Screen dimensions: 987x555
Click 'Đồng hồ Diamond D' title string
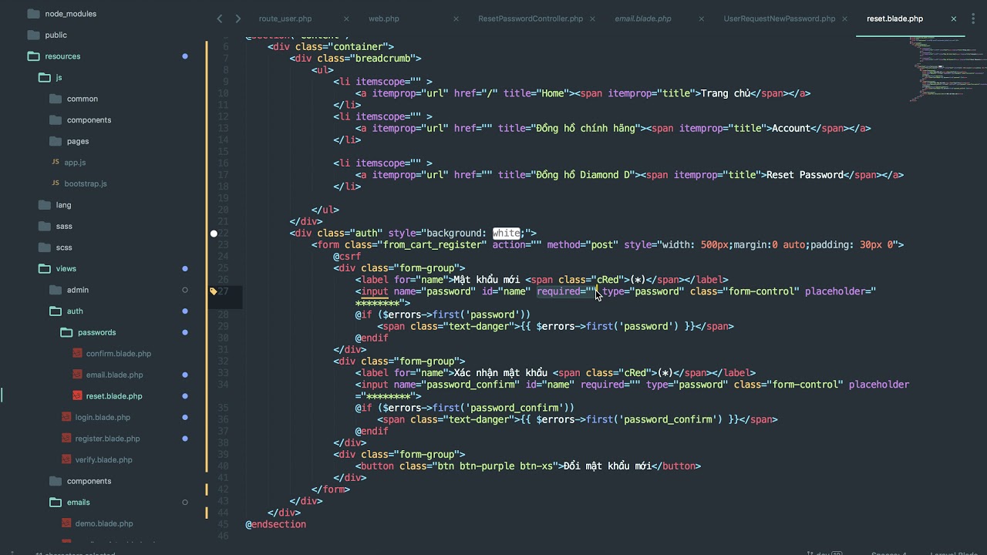point(583,175)
